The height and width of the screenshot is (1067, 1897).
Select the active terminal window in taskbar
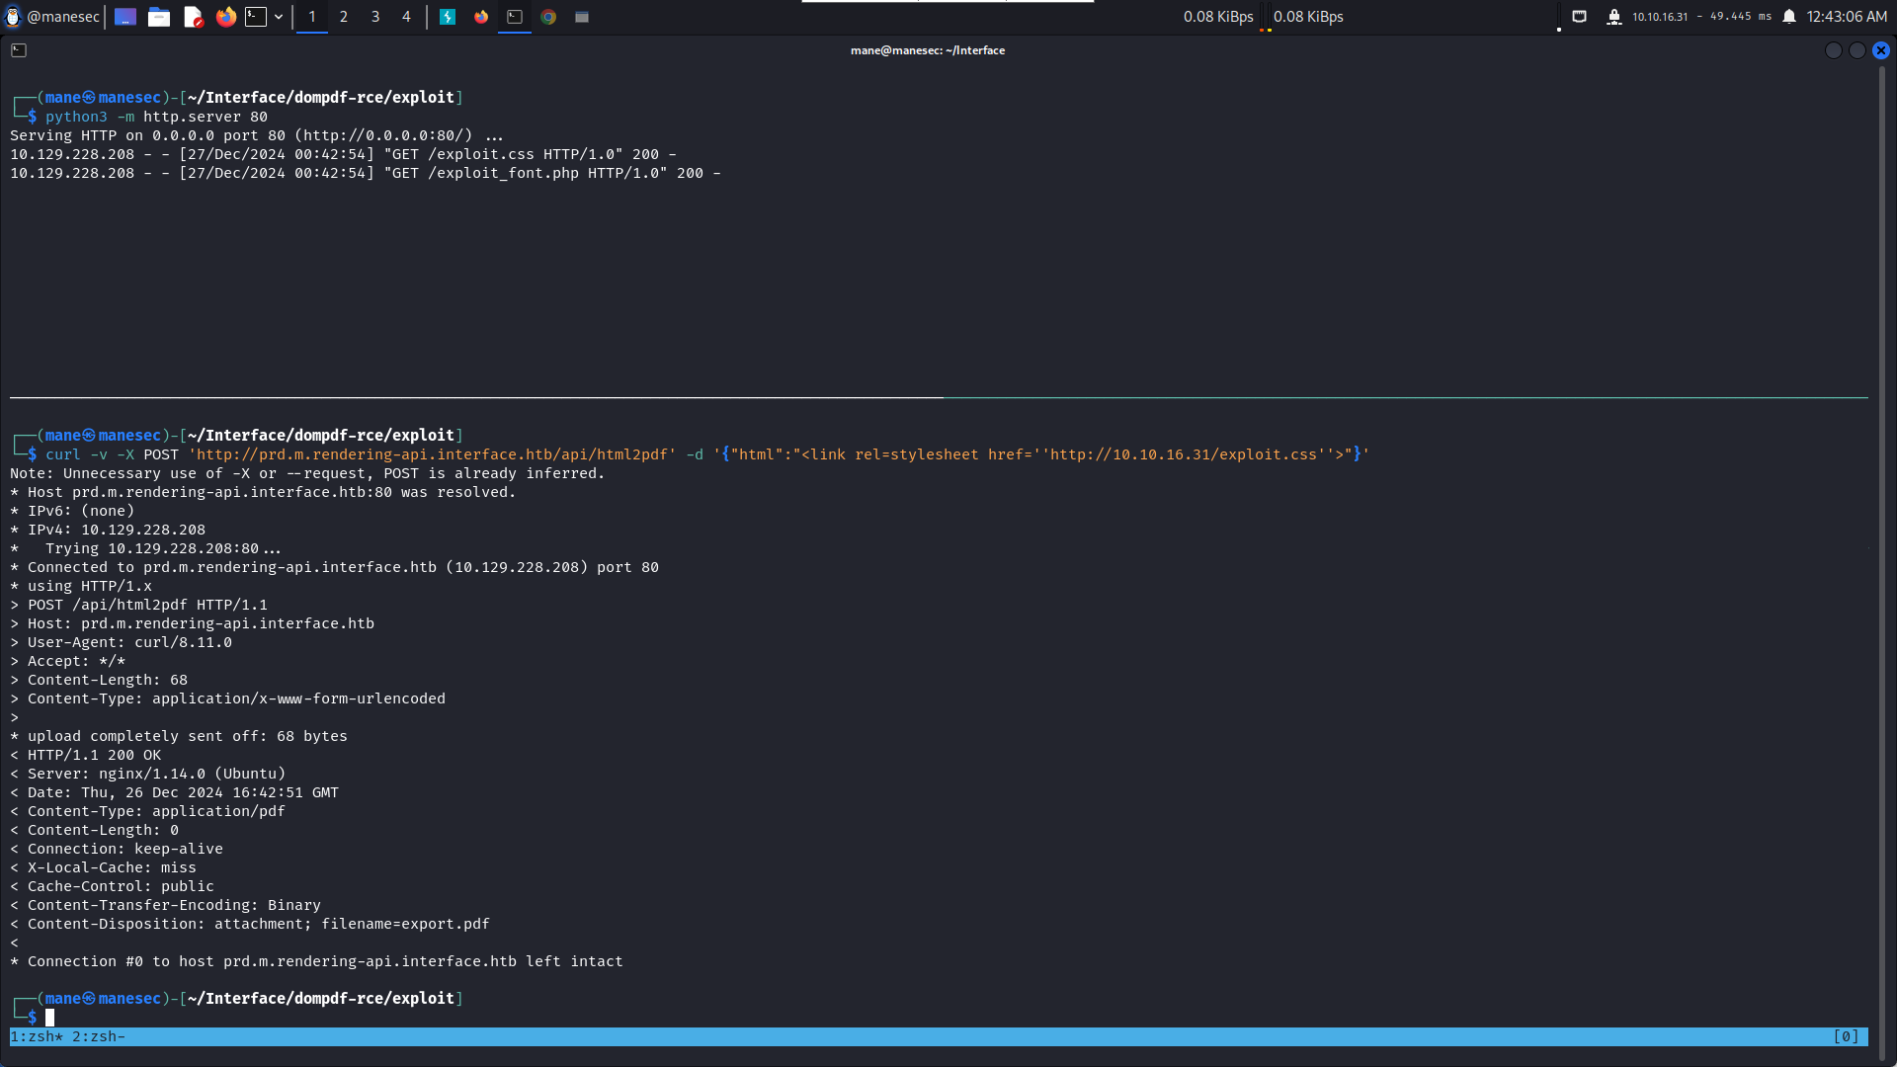tap(515, 17)
